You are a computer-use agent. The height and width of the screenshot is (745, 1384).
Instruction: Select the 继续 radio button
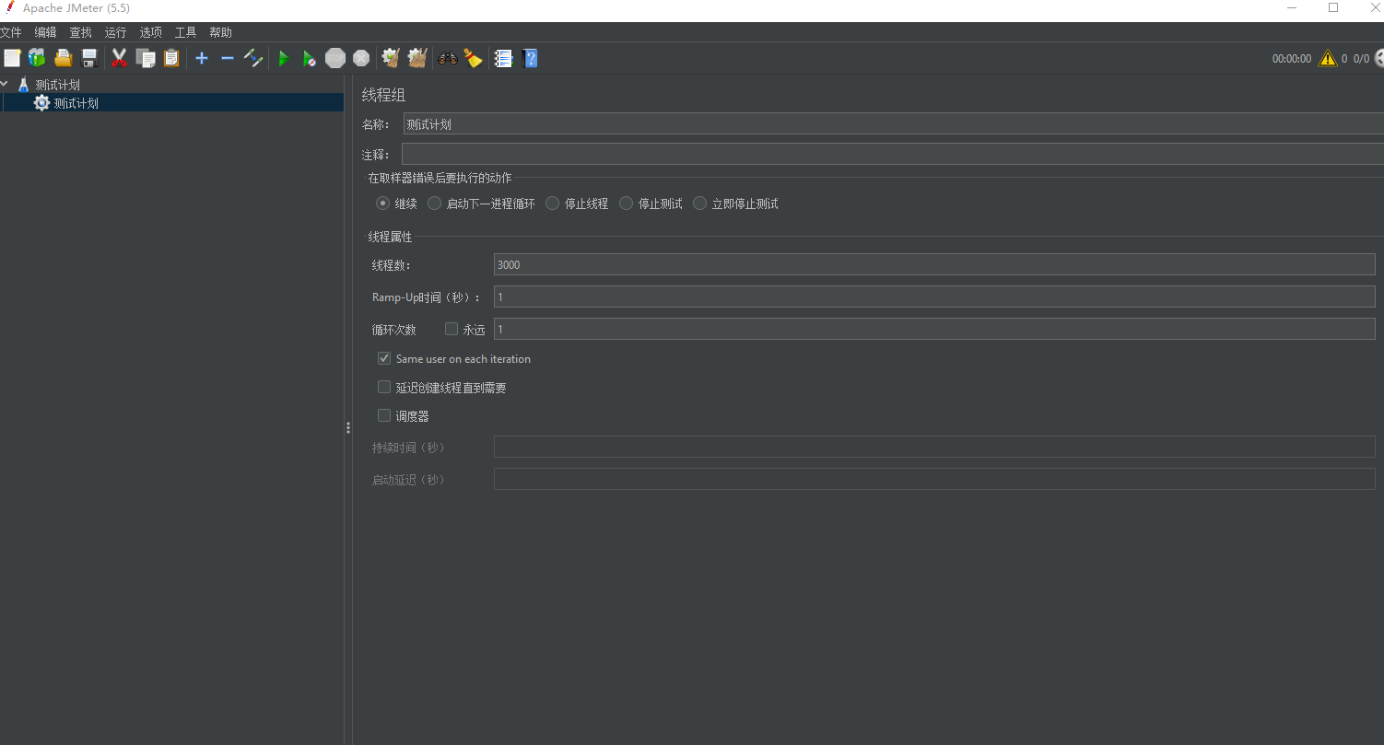[382, 204]
